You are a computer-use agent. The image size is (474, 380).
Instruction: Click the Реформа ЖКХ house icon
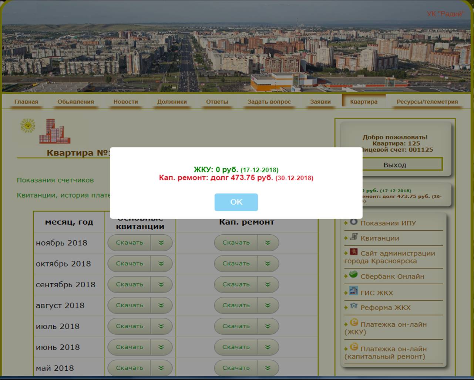point(354,307)
